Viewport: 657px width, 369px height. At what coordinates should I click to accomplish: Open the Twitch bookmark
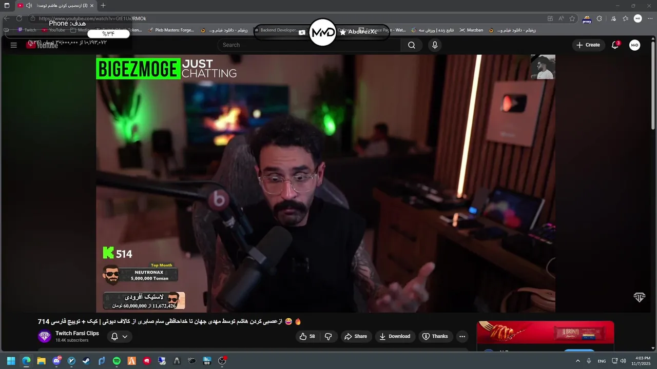(x=27, y=30)
